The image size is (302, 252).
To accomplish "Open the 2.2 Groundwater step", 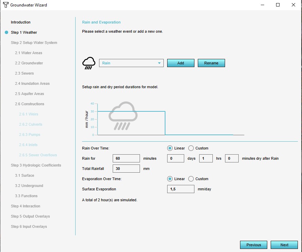I will click(29, 63).
